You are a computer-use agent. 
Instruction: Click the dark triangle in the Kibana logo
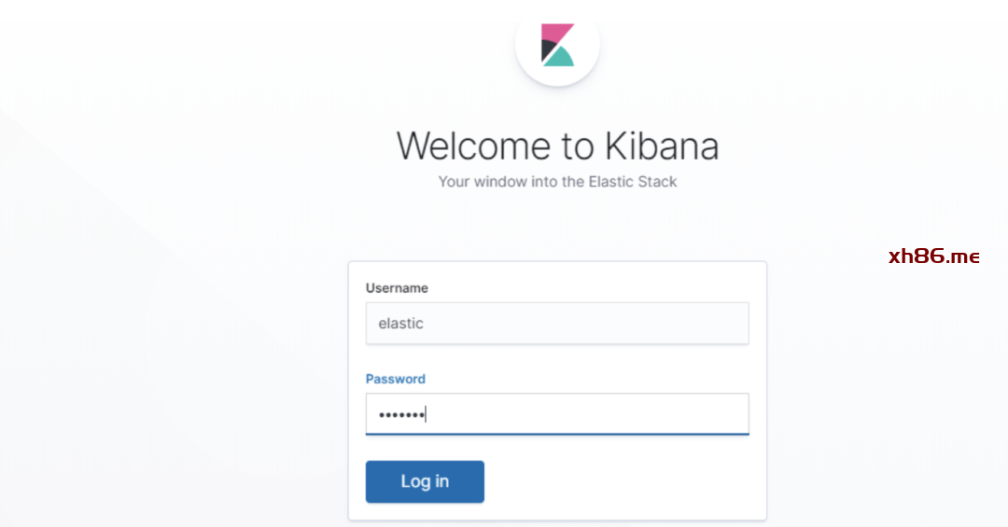point(548,49)
